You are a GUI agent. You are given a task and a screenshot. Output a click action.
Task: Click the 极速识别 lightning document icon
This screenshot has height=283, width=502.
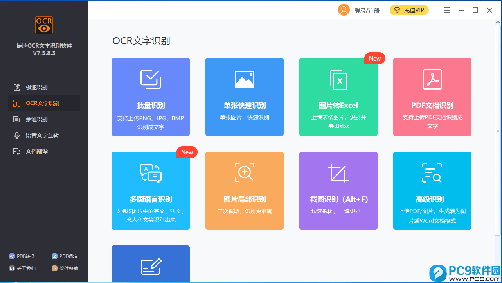[17, 87]
